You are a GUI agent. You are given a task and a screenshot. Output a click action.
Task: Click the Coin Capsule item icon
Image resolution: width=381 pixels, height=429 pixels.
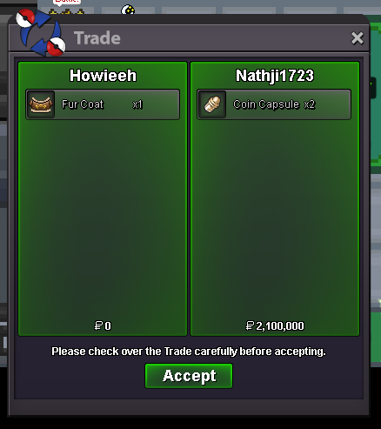coord(212,104)
